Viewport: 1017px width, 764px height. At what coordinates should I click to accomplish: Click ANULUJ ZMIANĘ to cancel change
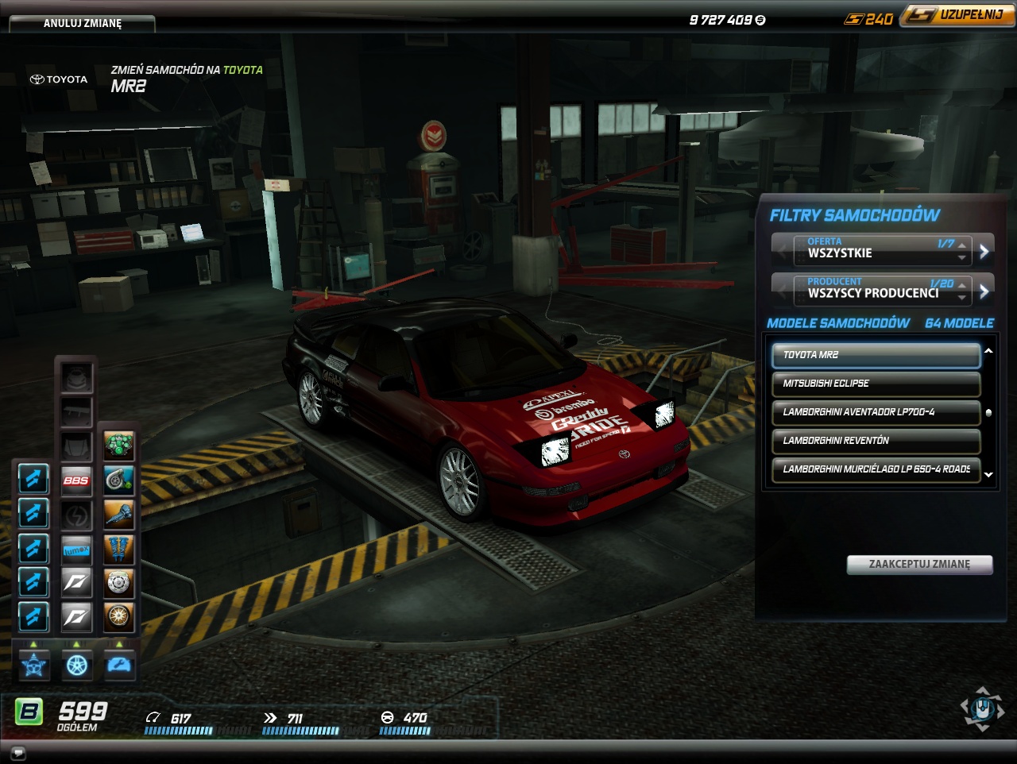(83, 23)
